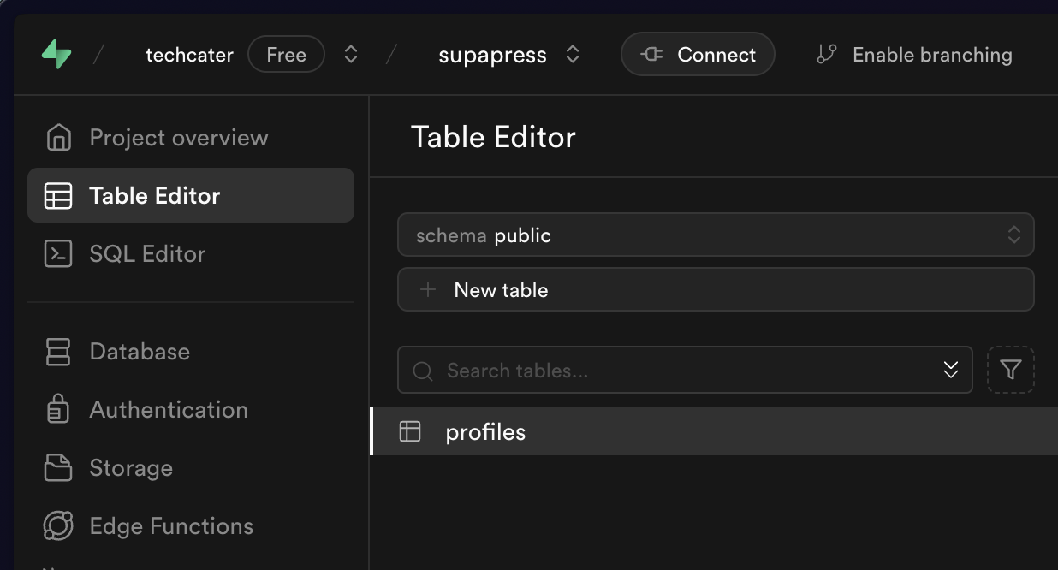Click Enable branching
The image size is (1058, 570).
coord(913,54)
